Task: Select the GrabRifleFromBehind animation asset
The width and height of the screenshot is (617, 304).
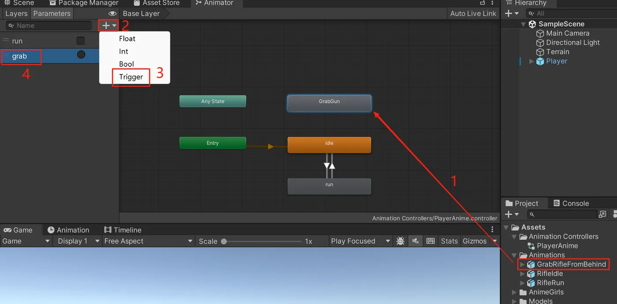Action: tap(571, 264)
